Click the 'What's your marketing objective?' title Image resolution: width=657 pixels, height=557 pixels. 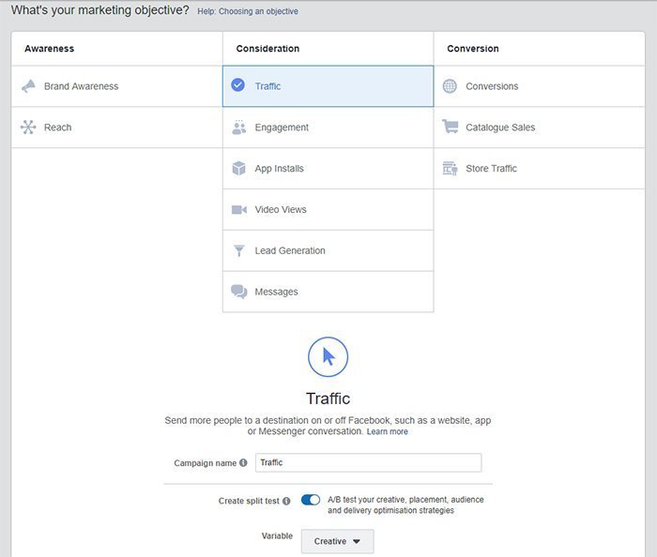point(100,10)
